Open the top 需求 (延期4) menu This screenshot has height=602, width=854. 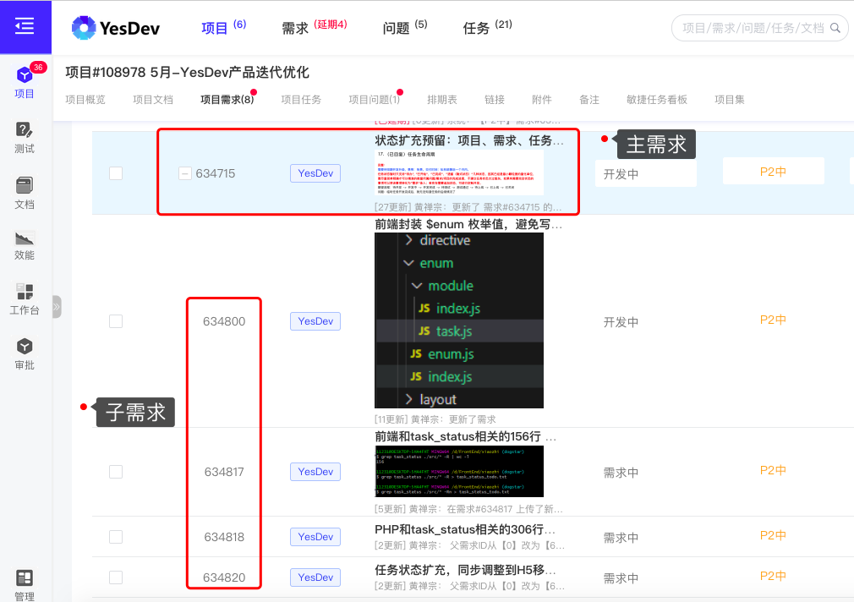point(315,27)
